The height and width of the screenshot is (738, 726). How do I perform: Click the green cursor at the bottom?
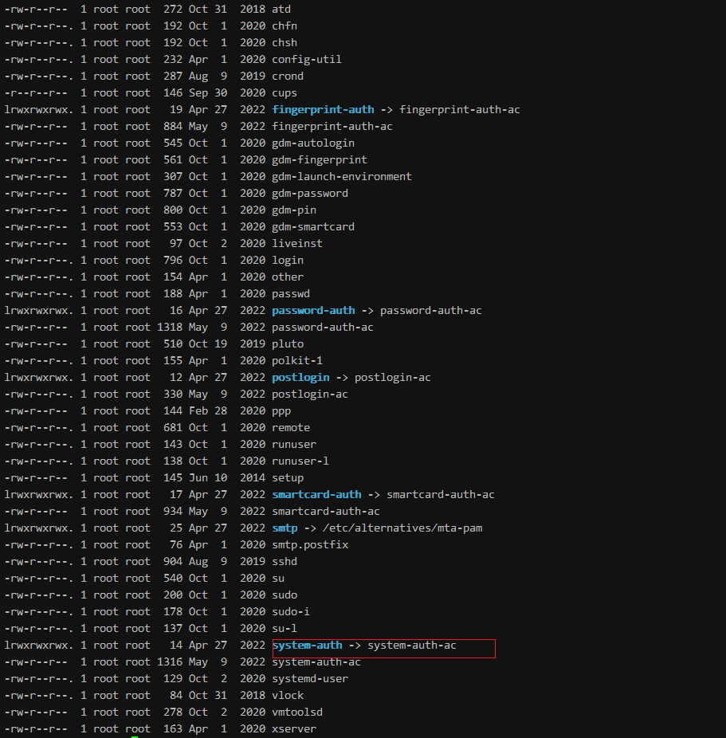point(137,735)
